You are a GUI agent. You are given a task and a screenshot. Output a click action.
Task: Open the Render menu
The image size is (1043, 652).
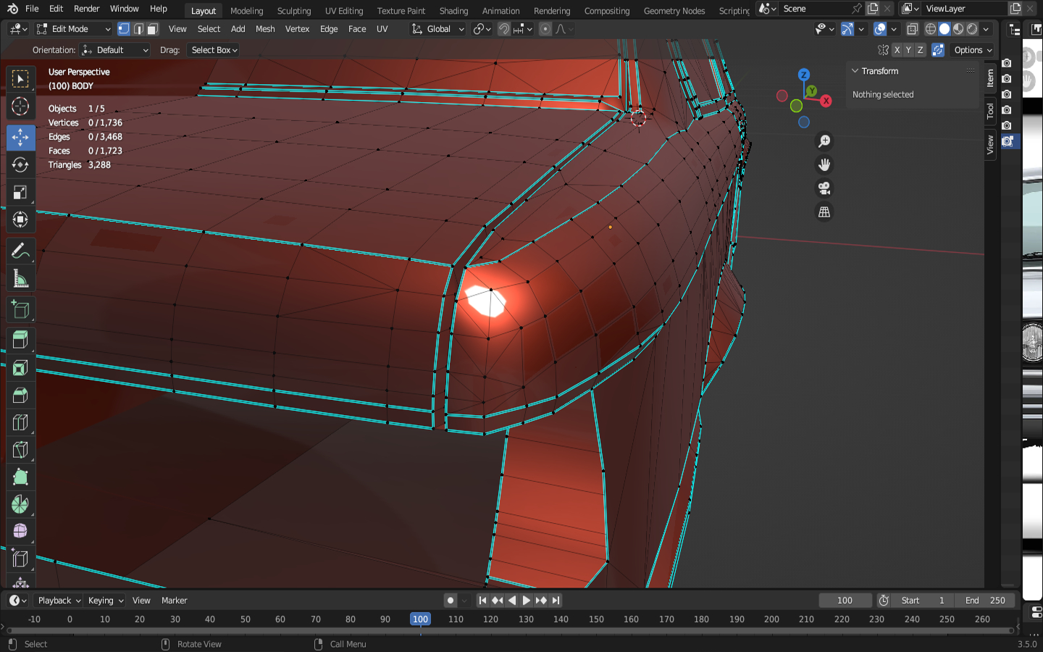pyautogui.click(x=87, y=9)
